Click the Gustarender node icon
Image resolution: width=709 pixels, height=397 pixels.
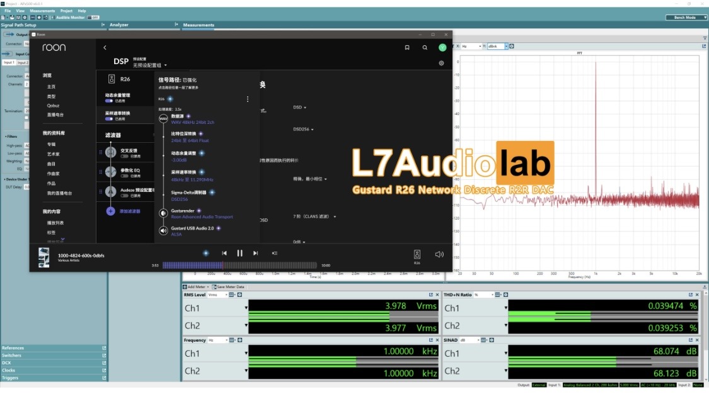(163, 213)
